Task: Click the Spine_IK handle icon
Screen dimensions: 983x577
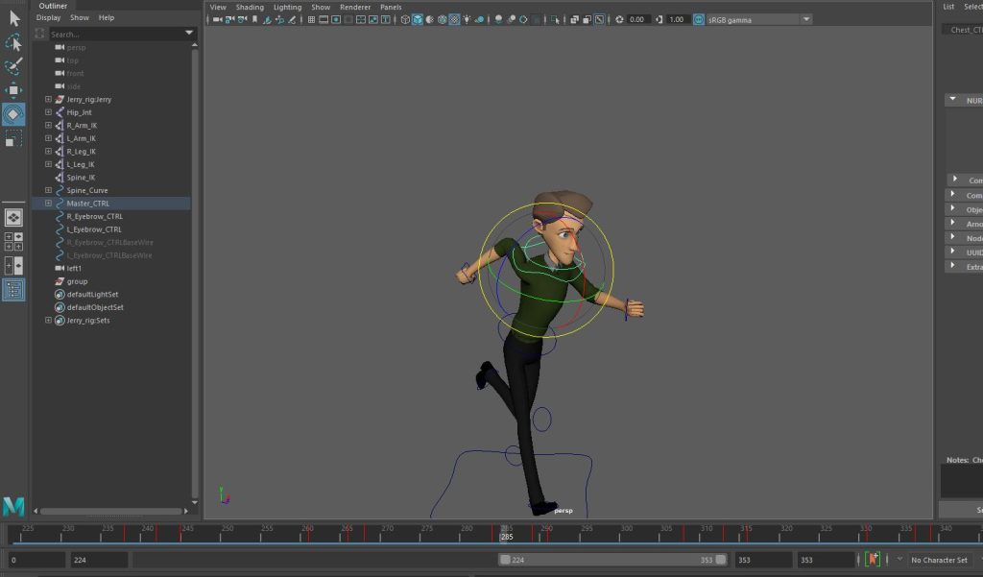Action: click(x=60, y=178)
